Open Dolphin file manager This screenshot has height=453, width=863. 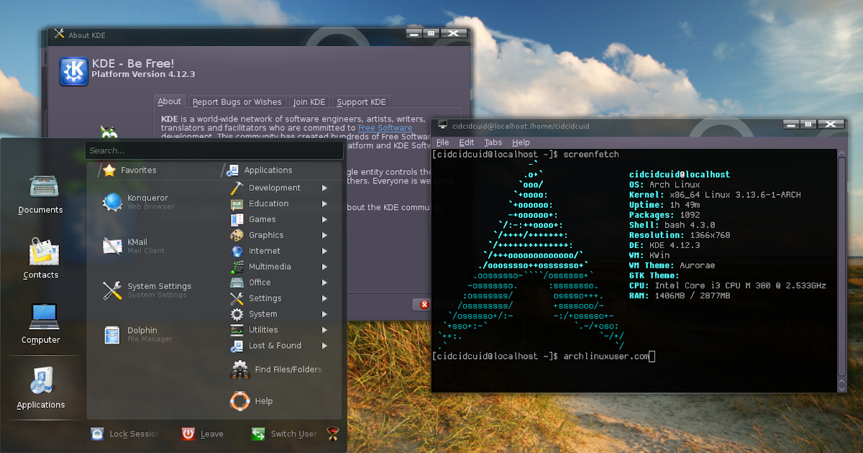(140, 335)
